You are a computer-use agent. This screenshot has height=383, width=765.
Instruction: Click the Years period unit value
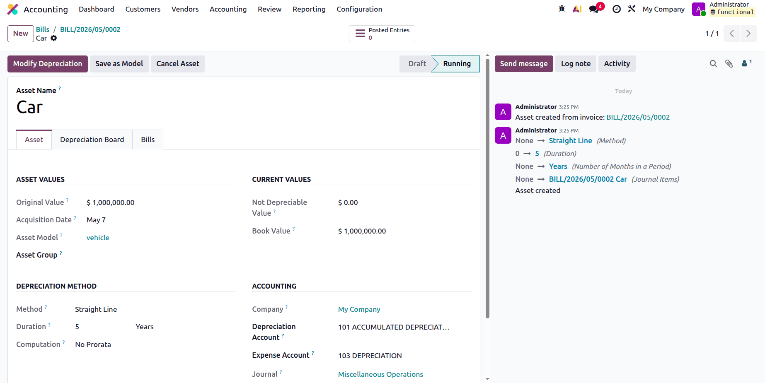tap(145, 327)
